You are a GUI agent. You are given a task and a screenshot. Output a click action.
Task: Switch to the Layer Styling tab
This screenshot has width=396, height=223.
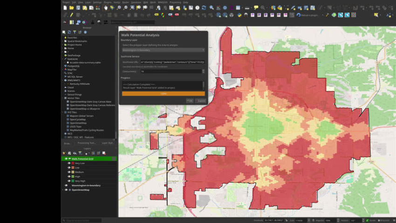(108, 143)
